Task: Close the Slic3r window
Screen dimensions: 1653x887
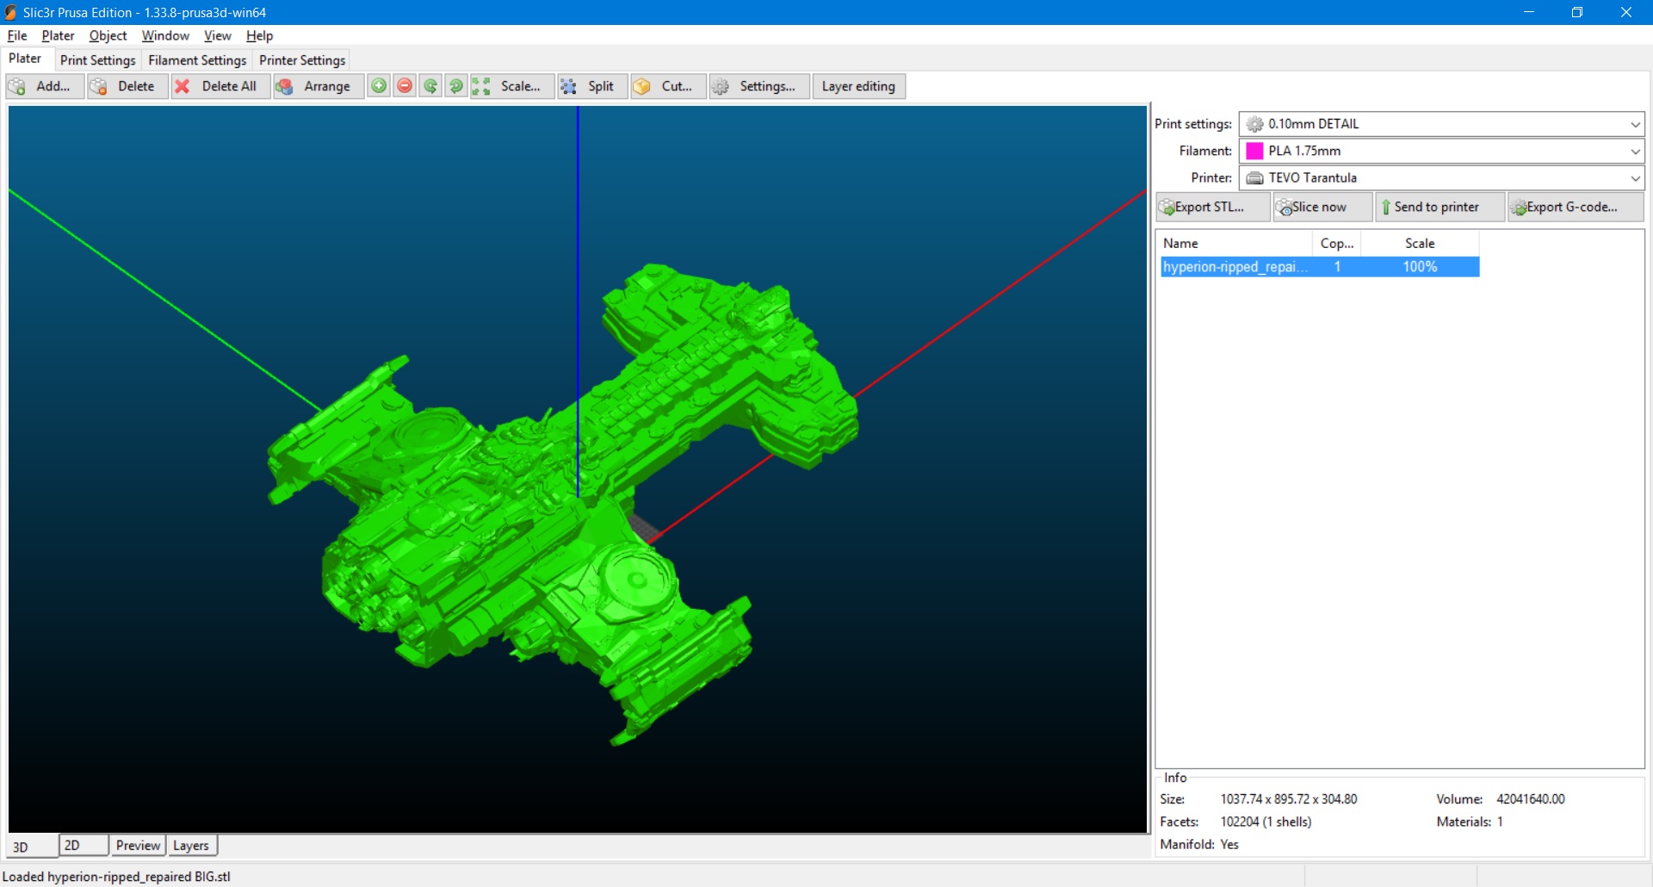Action: click(x=1626, y=12)
